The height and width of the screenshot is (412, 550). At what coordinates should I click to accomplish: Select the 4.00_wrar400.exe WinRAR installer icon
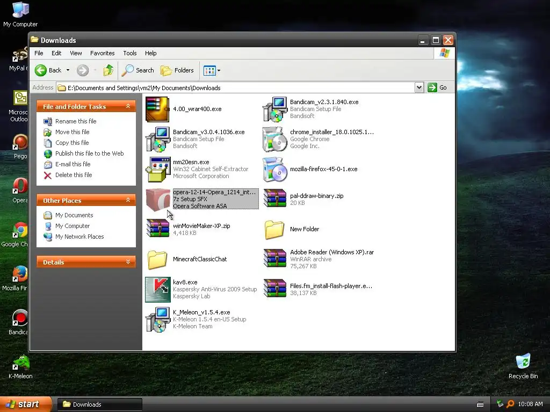[157, 109]
